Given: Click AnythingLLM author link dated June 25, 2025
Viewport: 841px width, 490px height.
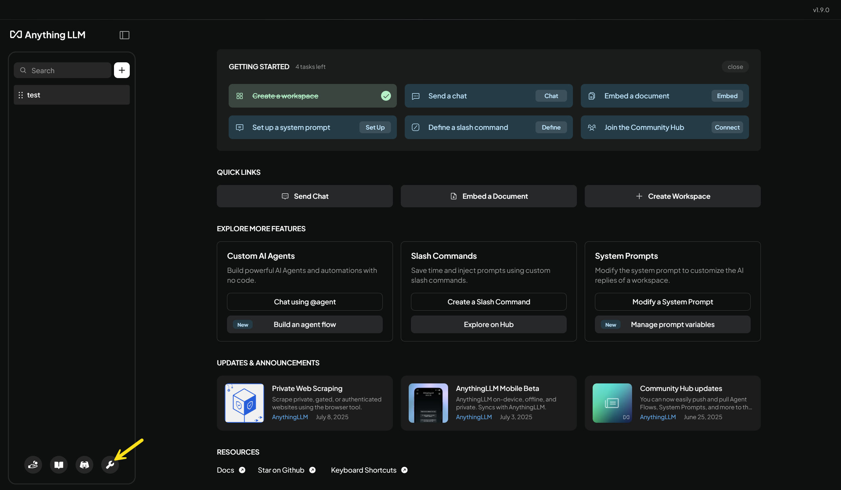Looking at the screenshot, I should pos(658,417).
